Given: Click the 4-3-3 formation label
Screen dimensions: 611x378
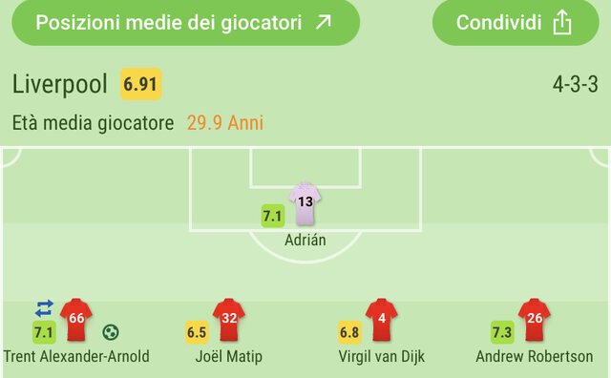Looking at the screenshot, I should click(575, 84).
